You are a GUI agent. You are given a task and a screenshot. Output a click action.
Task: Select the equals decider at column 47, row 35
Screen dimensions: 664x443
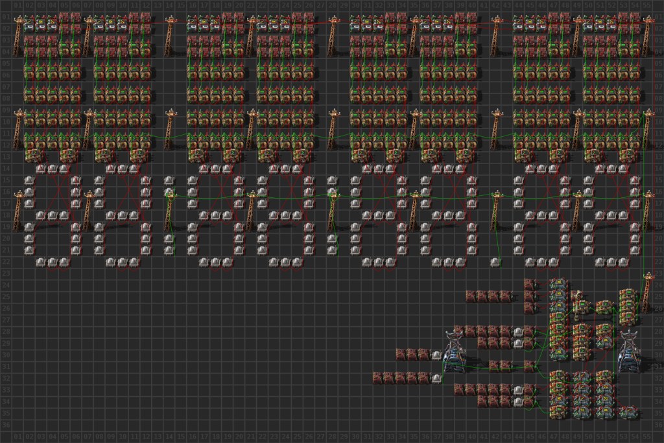tap(558, 413)
